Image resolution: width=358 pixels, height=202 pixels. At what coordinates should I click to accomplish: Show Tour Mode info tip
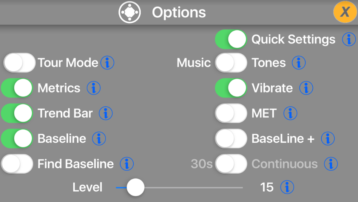click(x=107, y=63)
